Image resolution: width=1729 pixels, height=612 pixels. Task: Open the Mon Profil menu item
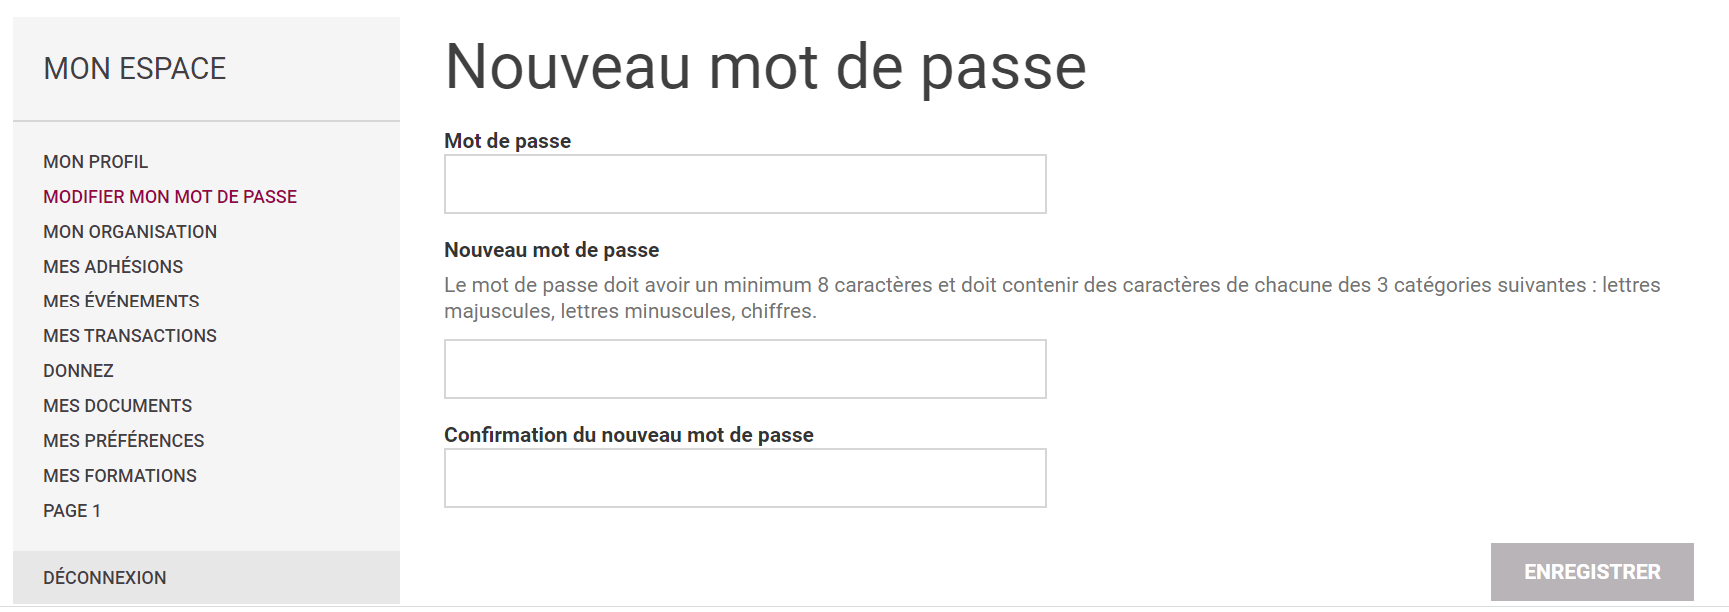tap(95, 162)
